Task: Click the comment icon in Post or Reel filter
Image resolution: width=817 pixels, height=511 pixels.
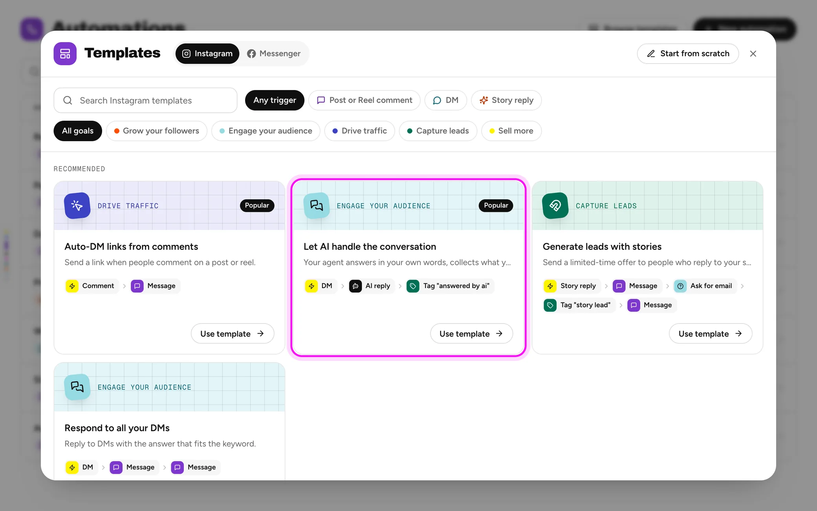Action: tap(321, 100)
